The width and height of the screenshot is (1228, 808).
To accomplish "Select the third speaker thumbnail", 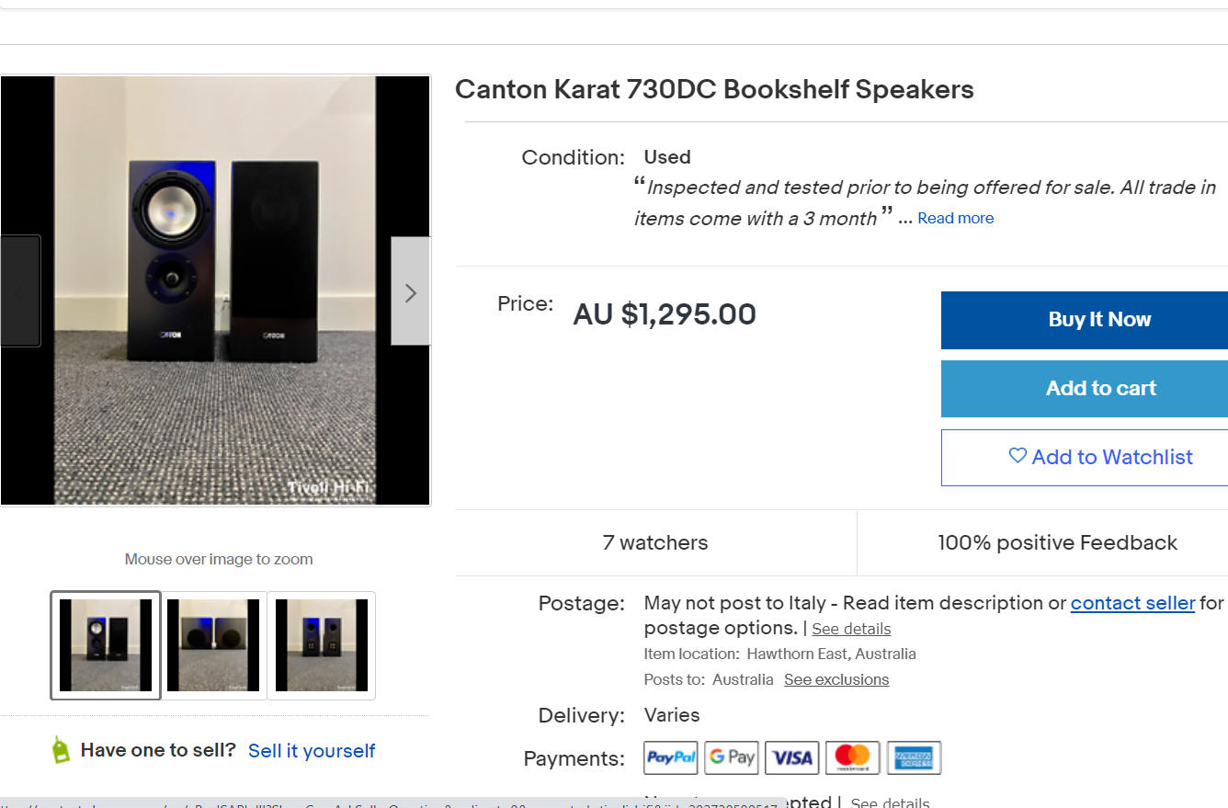I will tap(322, 645).
